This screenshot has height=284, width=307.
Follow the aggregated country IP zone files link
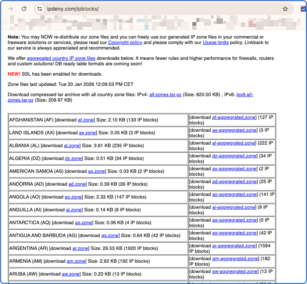61,58
